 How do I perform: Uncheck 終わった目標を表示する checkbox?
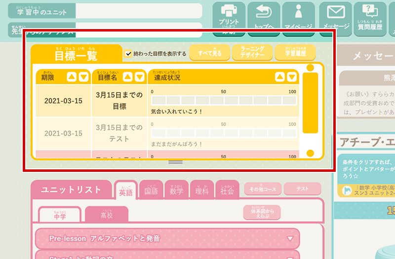pyautogui.click(x=128, y=54)
